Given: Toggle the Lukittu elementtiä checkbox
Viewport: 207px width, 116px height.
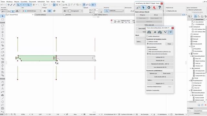Looking at the screenshot, I should tap(147, 36).
